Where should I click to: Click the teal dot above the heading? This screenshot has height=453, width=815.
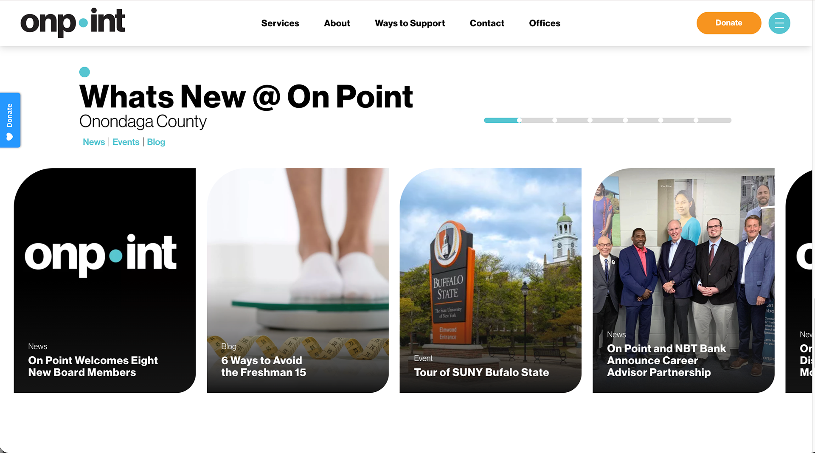[x=84, y=72]
